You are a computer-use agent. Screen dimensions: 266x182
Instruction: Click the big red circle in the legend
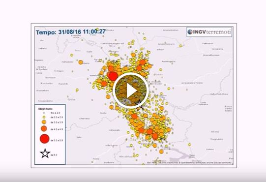[x=45, y=139]
